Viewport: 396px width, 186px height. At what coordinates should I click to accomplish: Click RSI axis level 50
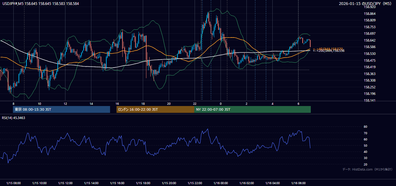(x=365, y=145)
